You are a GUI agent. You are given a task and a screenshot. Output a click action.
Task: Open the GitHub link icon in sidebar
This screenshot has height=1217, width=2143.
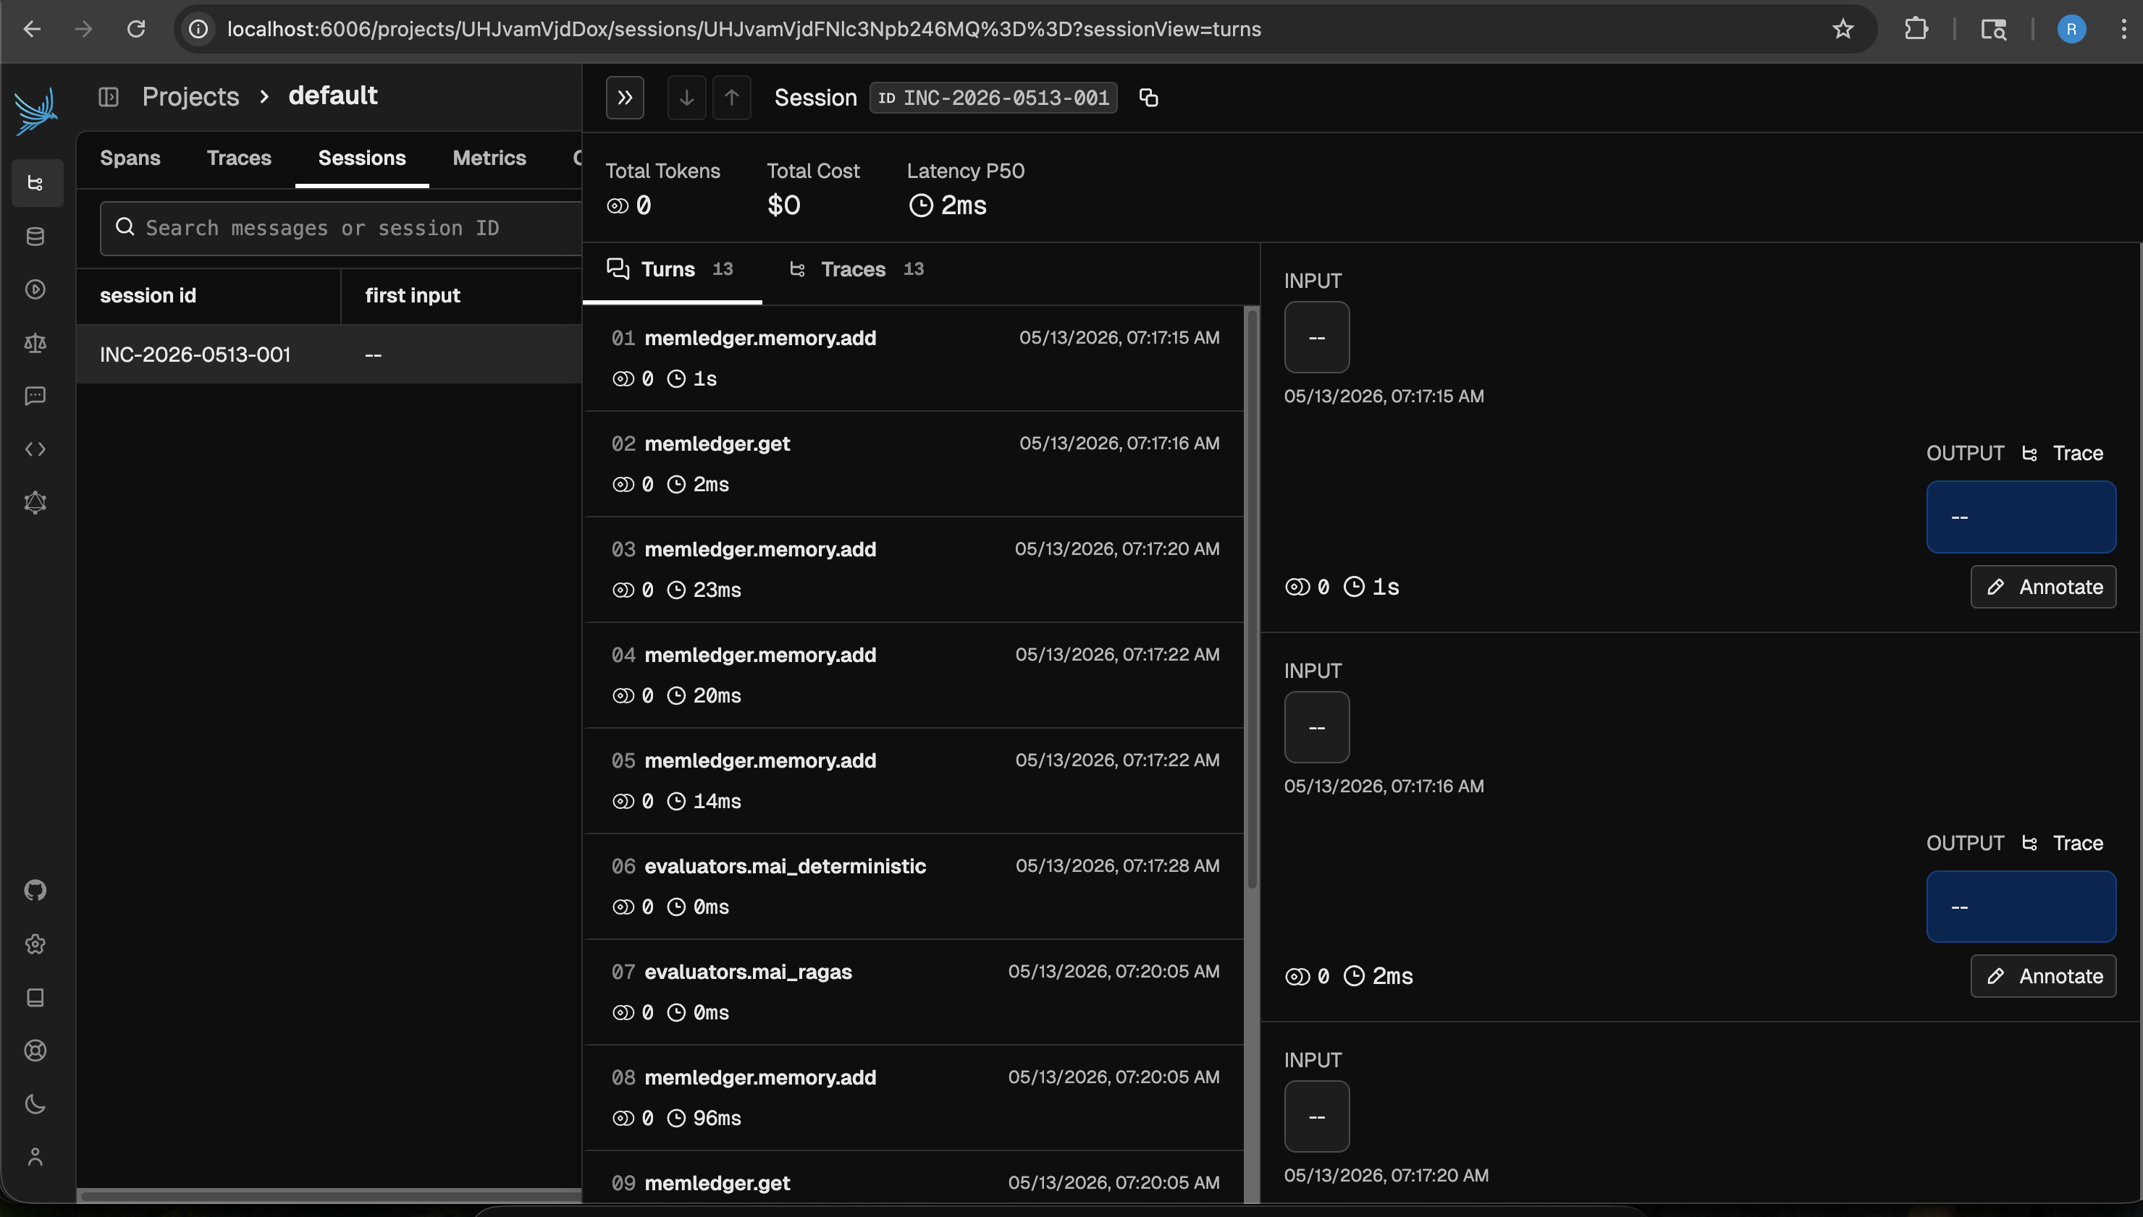coord(36,890)
